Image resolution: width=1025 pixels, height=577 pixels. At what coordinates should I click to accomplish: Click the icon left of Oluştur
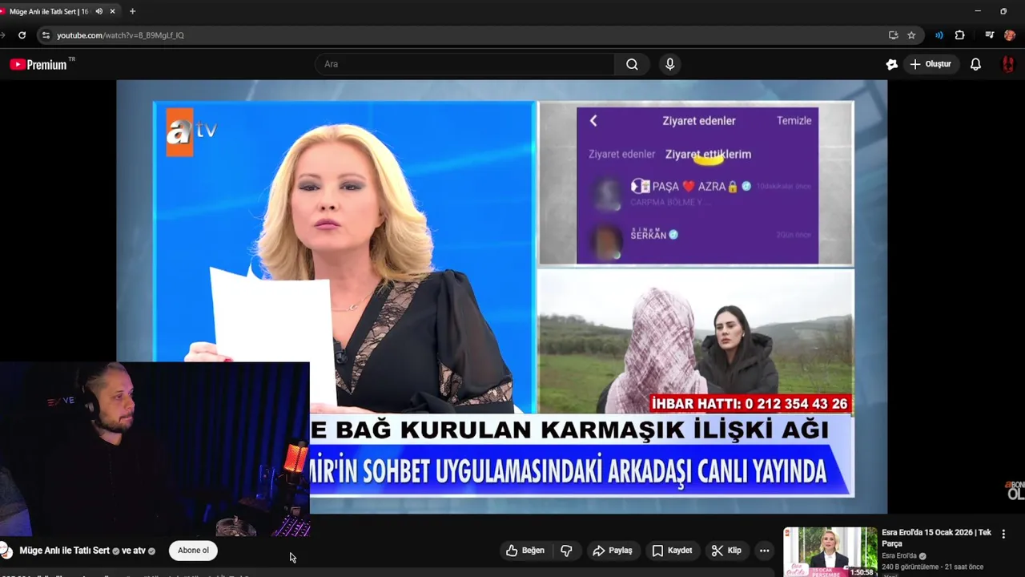click(892, 64)
